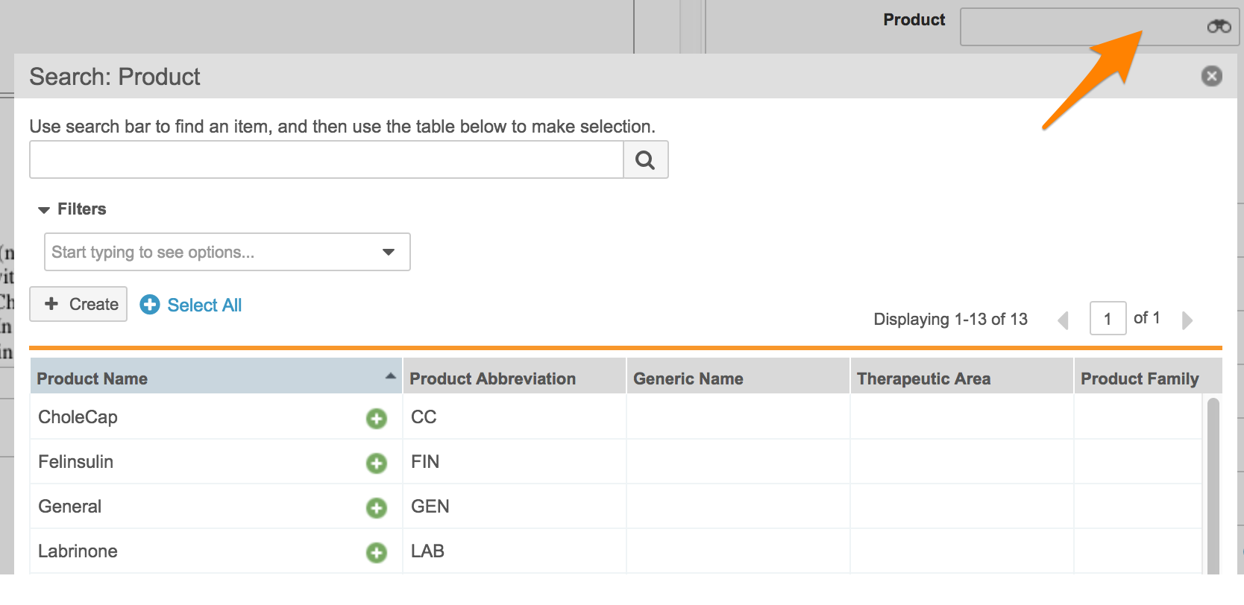The height and width of the screenshot is (605, 1244).
Task: Click the product search text field
Action: (x=326, y=159)
